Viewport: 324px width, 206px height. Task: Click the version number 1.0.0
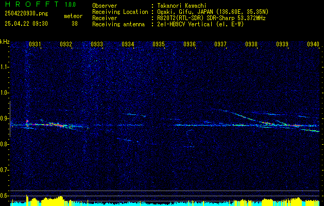pos(70,5)
